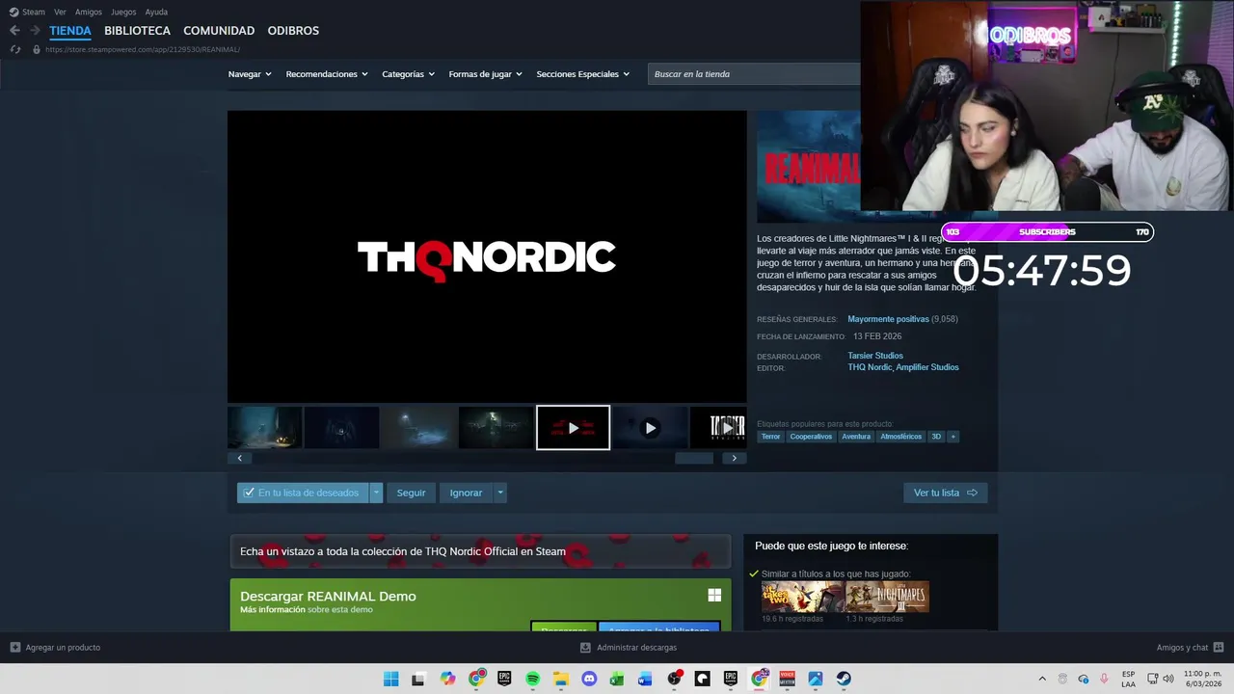Select the Aventura tag
Image resolution: width=1234 pixels, height=694 pixels.
856,437
